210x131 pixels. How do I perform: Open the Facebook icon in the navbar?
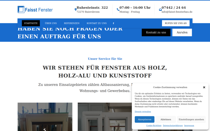pos(113,23)
